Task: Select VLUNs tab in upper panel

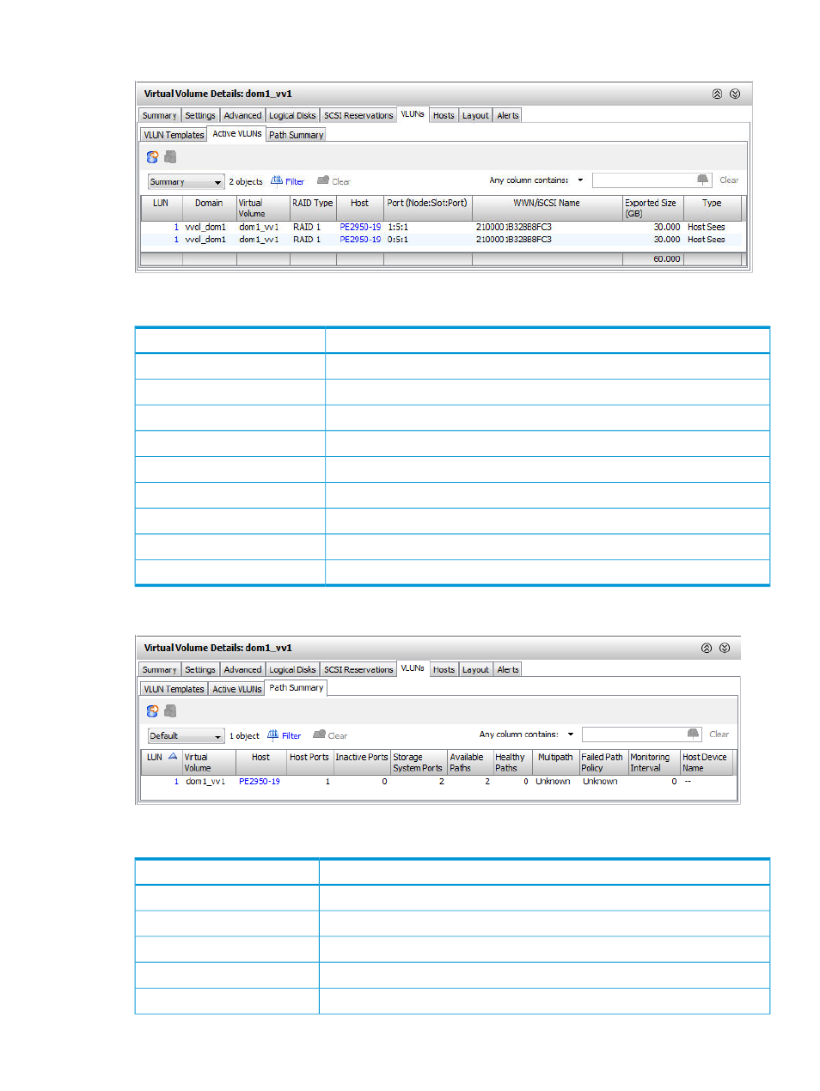Action: point(413,114)
